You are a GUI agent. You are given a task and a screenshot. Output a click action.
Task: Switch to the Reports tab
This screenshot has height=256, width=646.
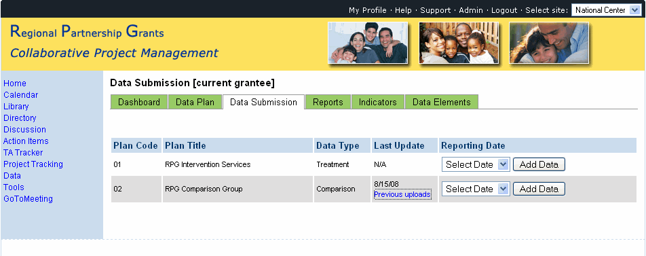[x=328, y=103]
